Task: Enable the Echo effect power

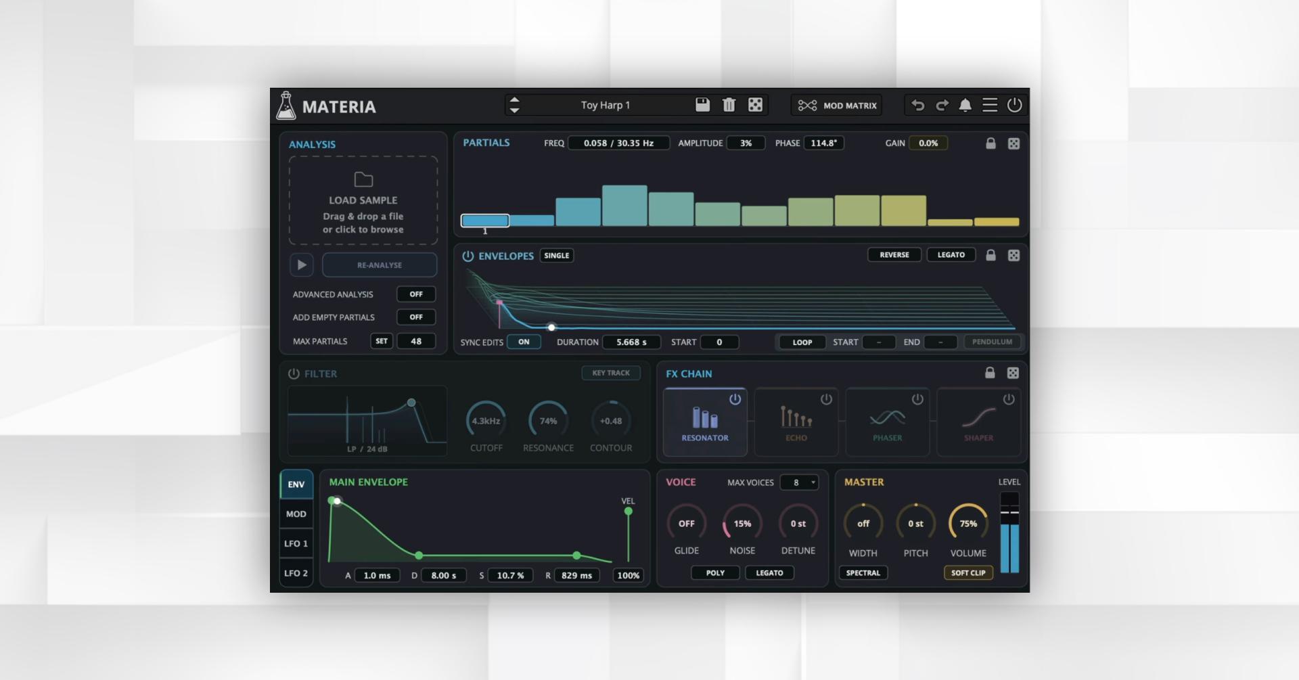Action: click(826, 399)
